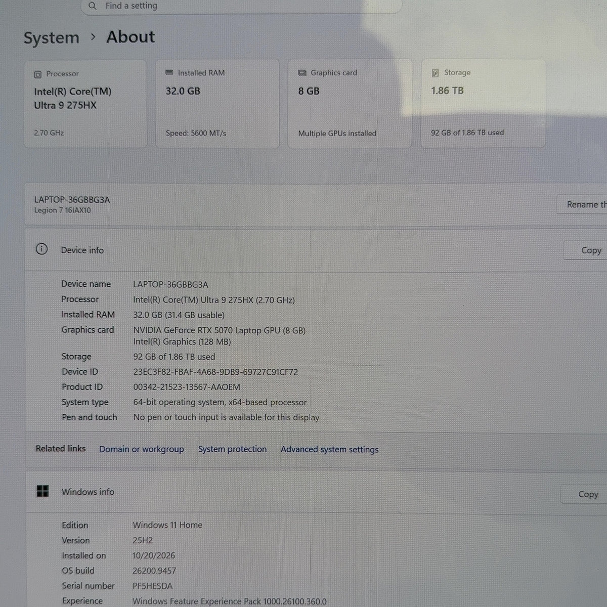Click the Installed RAM icon
This screenshot has height=607, width=607.
pyautogui.click(x=169, y=73)
